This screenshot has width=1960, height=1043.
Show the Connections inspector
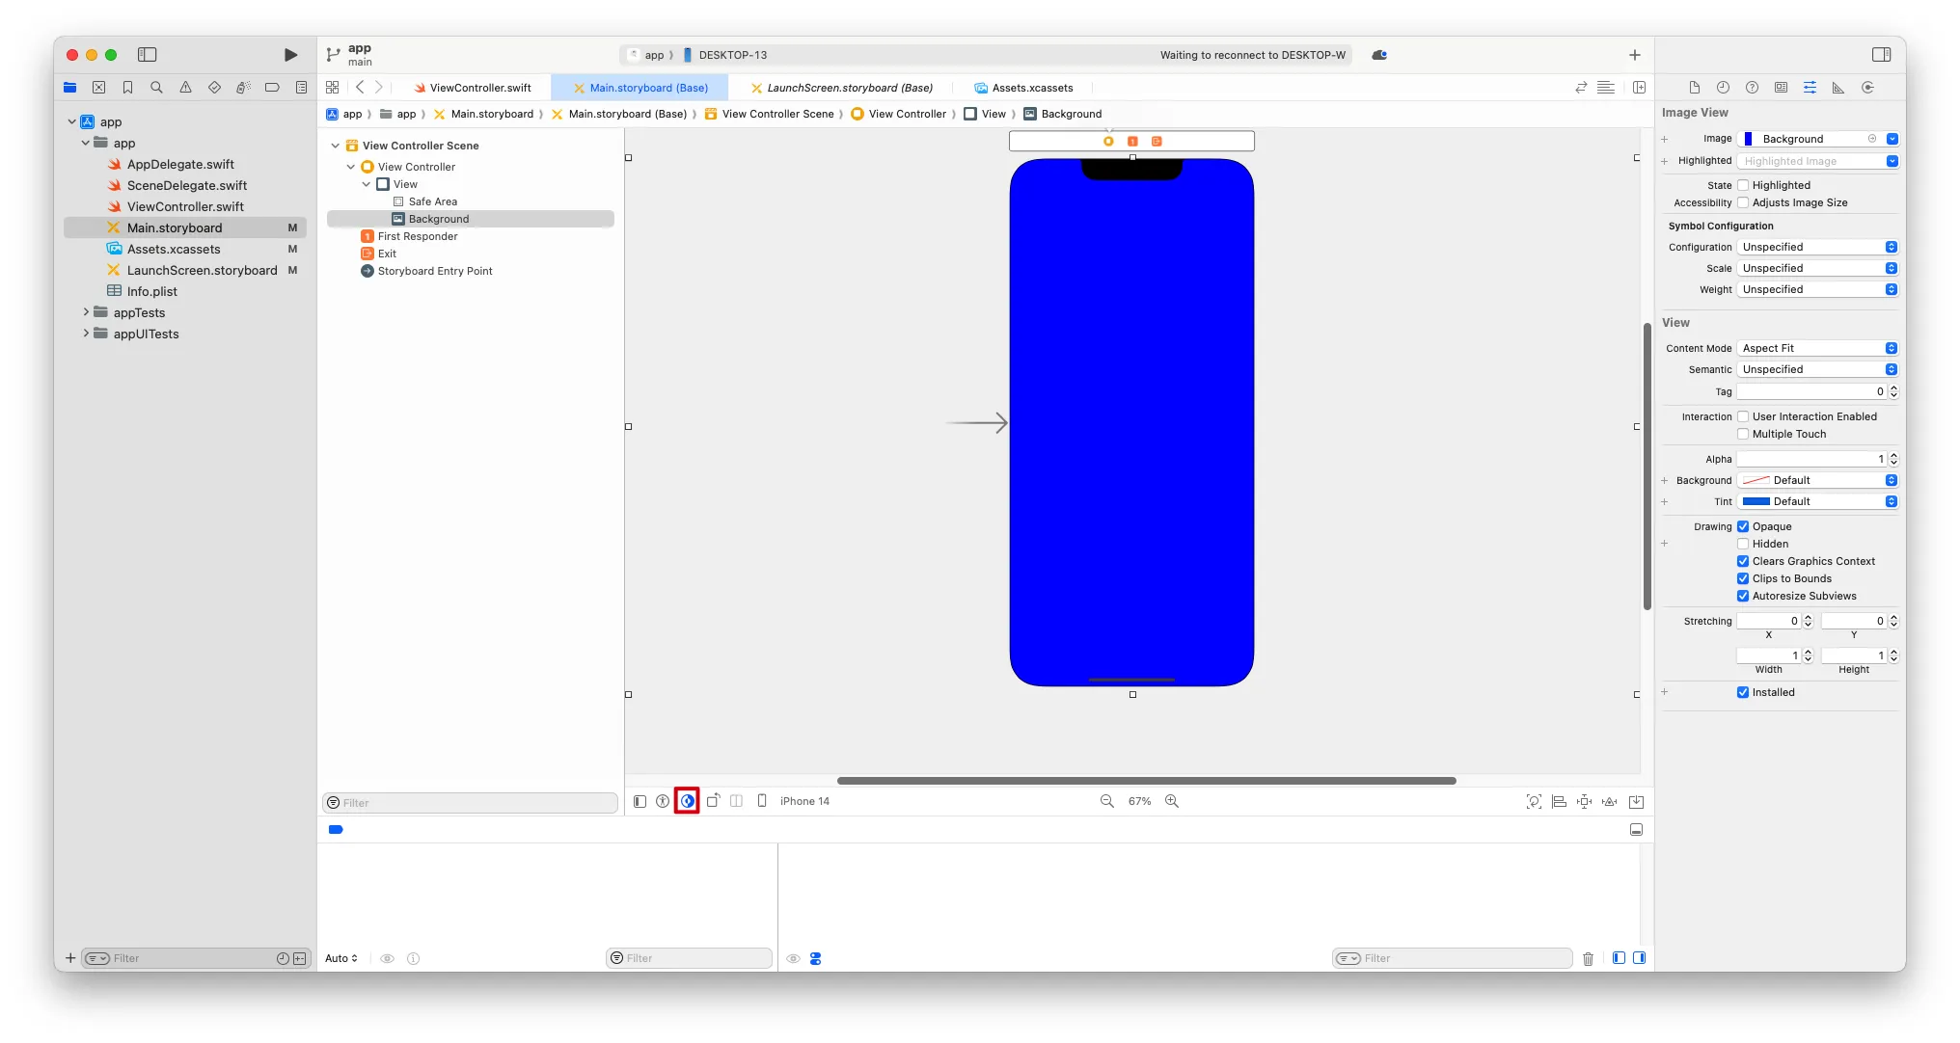click(x=1868, y=88)
